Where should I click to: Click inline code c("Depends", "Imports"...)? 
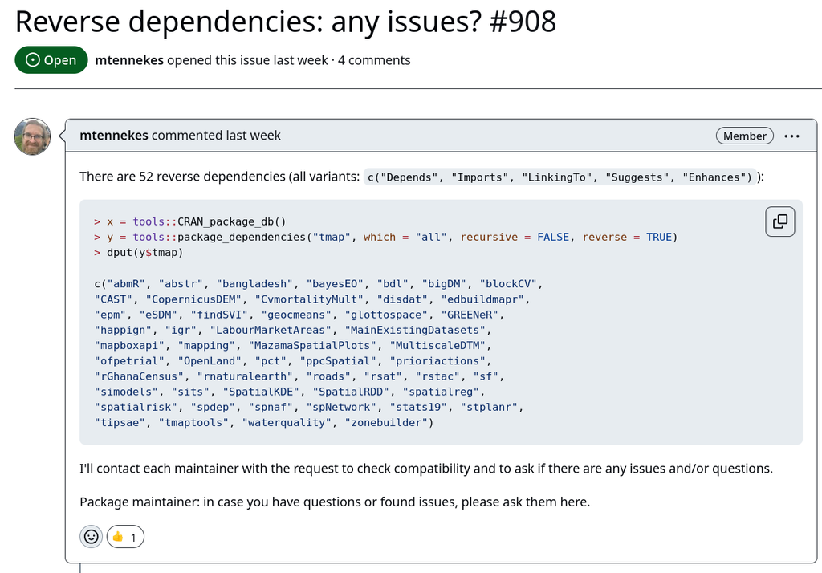pos(560,177)
